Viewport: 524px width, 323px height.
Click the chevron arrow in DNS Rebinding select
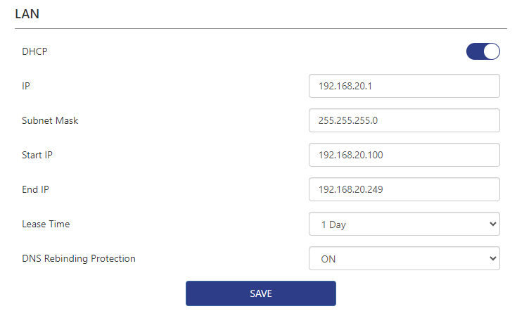click(491, 258)
